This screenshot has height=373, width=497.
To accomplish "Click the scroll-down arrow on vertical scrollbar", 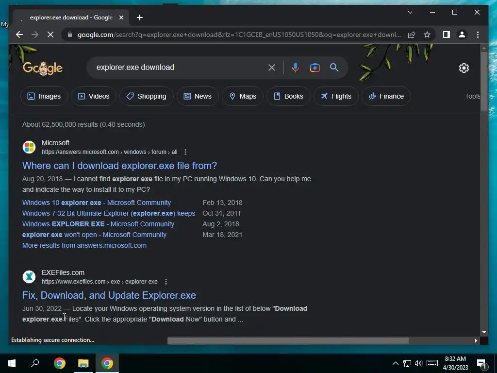I will coord(484,332).
